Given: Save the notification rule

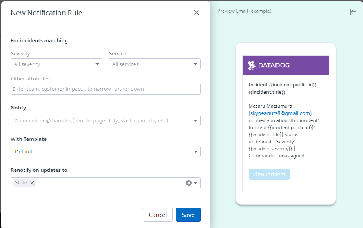Looking at the screenshot, I should [x=188, y=215].
